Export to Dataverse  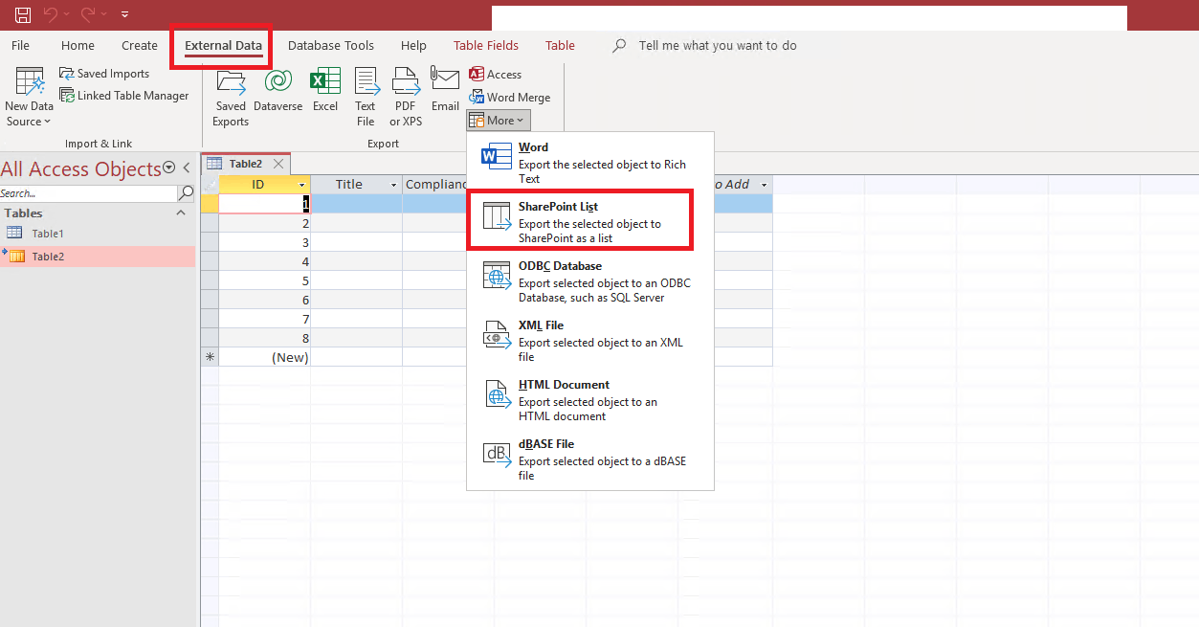(x=278, y=90)
